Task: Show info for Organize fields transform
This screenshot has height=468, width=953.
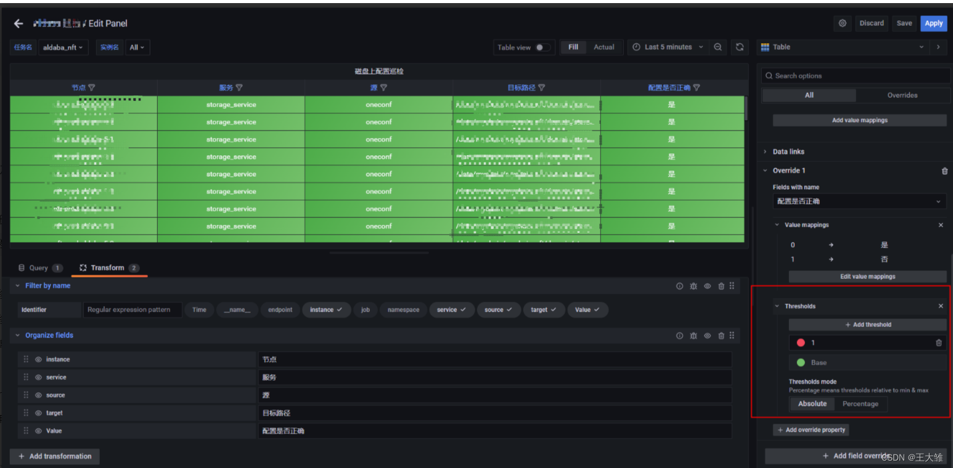Action: tap(679, 336)
